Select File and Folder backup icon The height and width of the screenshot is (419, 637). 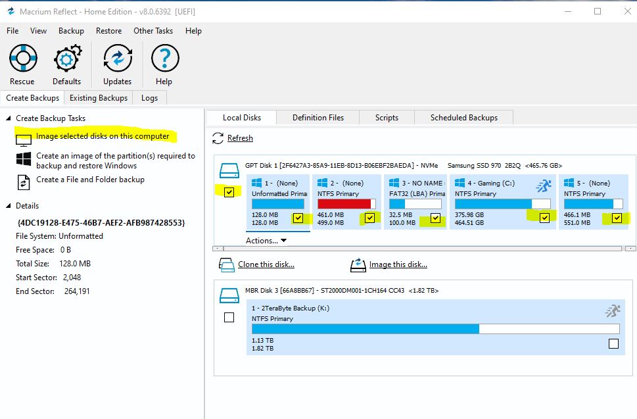click(x=24, y=182)
